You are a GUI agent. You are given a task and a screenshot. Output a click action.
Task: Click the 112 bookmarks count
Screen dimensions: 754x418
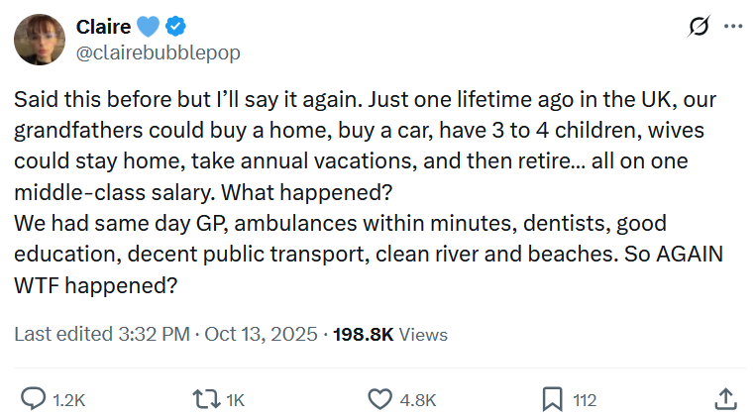pyautogui.click(x=585, y=400)
